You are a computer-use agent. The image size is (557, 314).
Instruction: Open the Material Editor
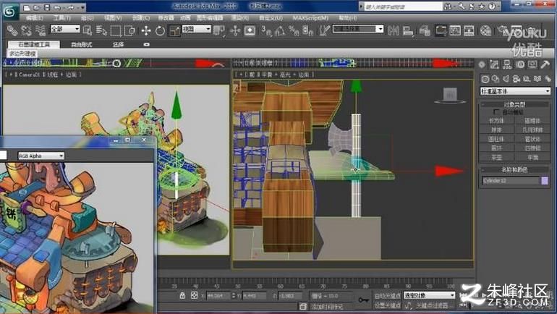tap(485, 31)
